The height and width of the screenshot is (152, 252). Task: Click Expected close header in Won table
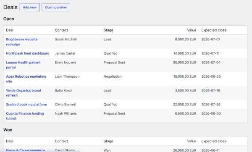[x=214, y=141]
